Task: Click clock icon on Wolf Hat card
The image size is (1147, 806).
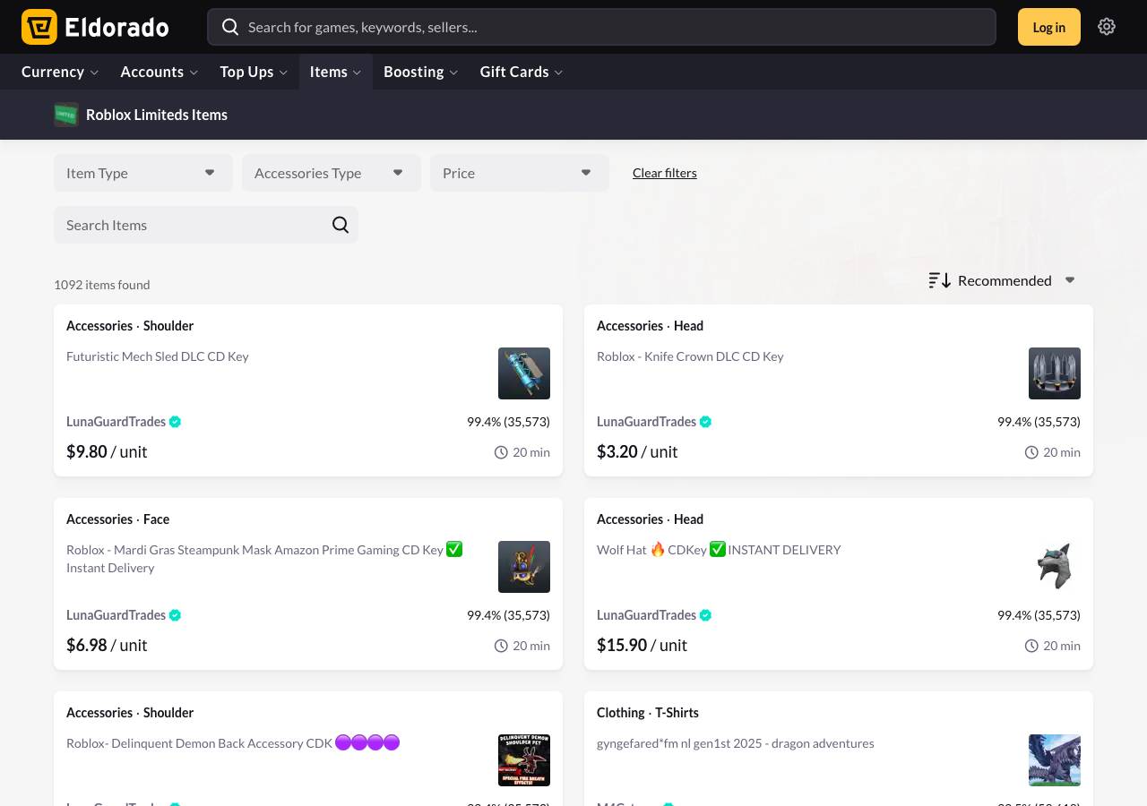Action: (x=1031, y=646)
